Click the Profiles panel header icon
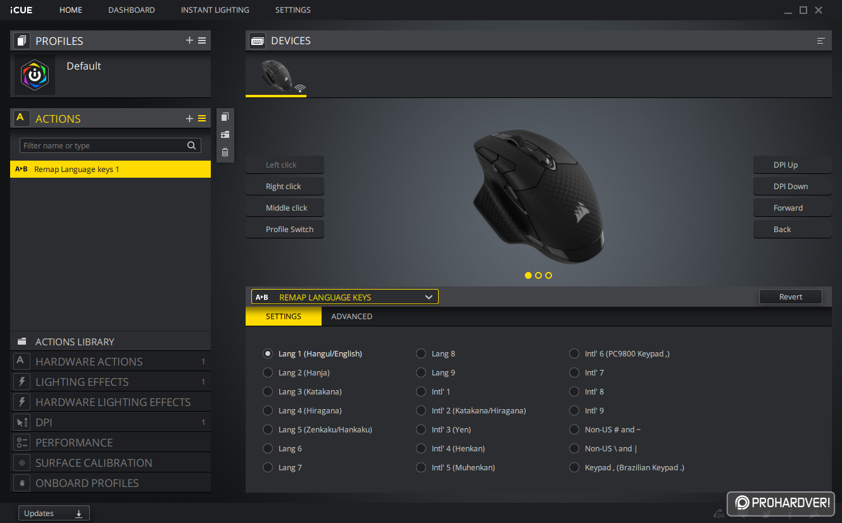842x523 pixels. pos(22,40)
